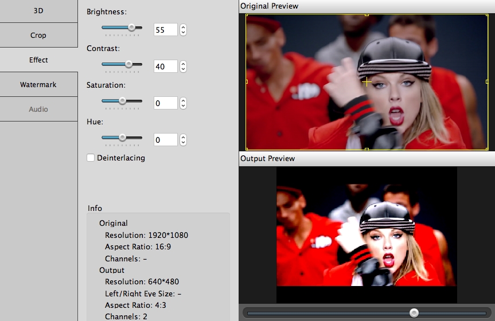The image size is (495, 321).
Task: Click the Contrast value field showing 40
Action: [x=166, y=66]
